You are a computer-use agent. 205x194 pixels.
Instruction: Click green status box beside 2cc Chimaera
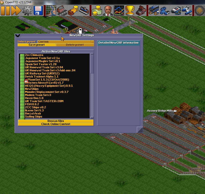(22, 55)
